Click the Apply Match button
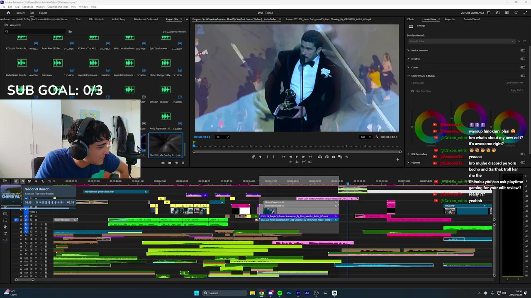Viewport: 531px width, 298px height. 517,90
